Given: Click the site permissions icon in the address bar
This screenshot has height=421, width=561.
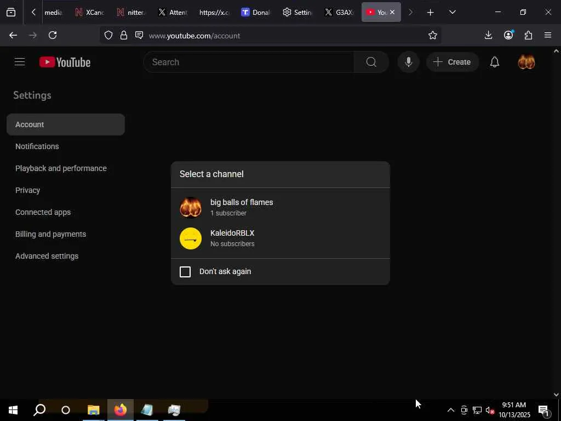Looking at the screenshot, I should [x=139, y=35].
